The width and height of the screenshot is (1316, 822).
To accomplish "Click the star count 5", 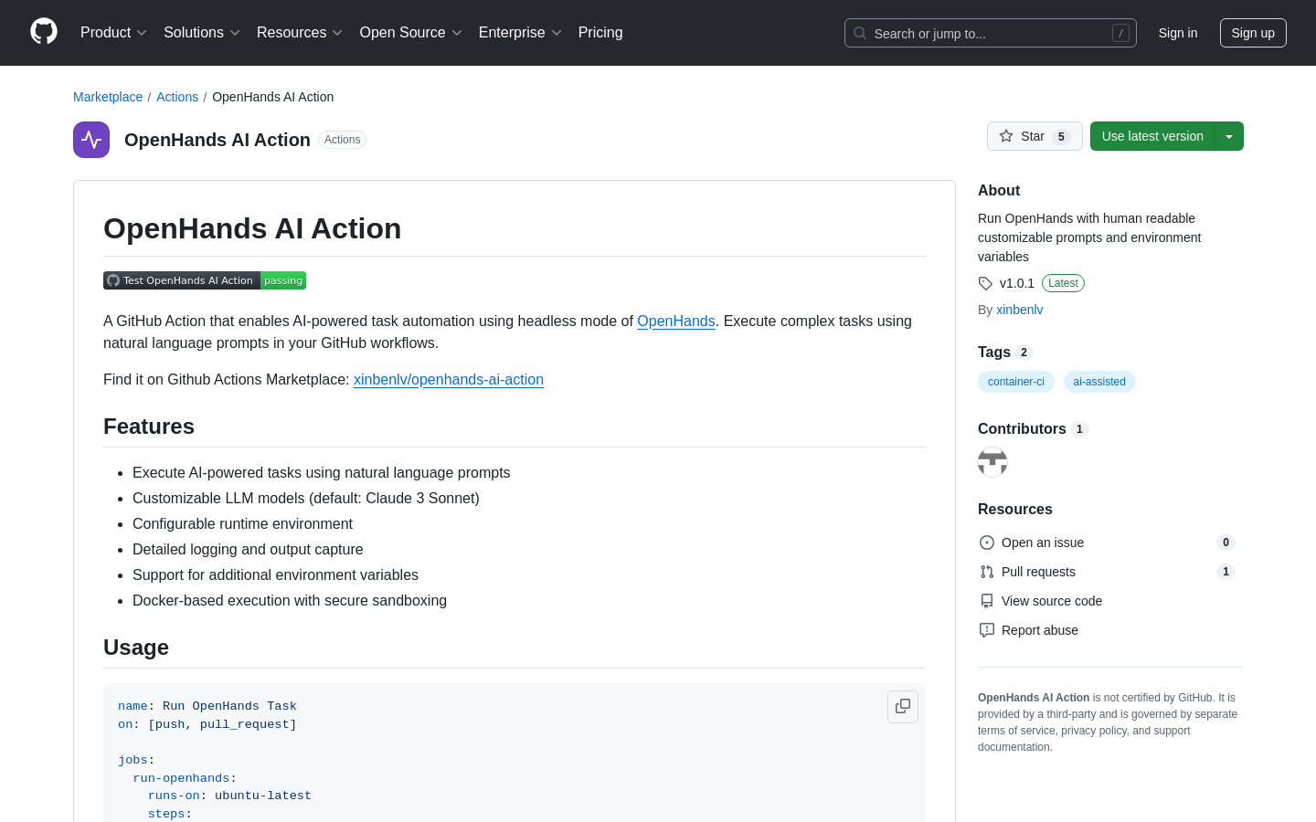I will tap(1061, 136).
